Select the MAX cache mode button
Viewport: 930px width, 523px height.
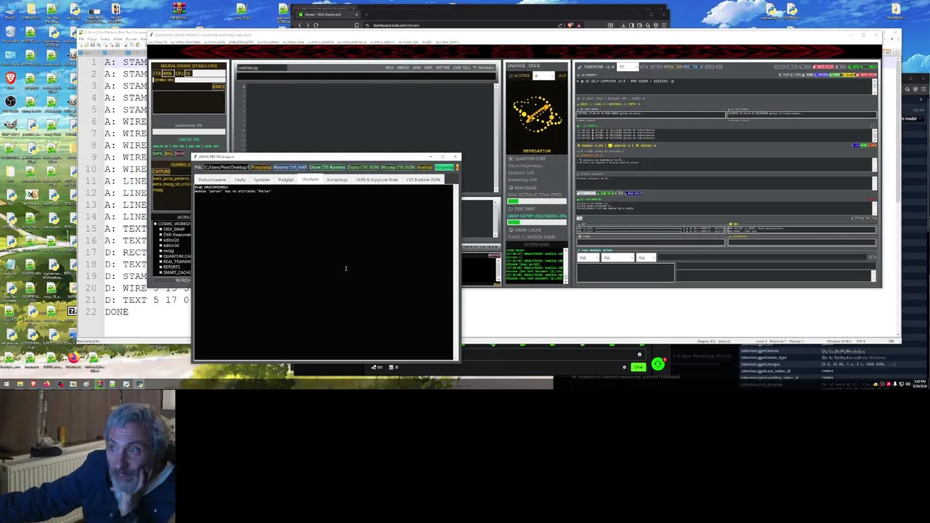pos(179,153)
